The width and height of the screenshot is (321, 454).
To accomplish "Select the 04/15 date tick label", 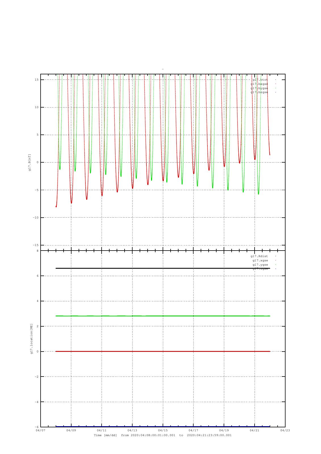I will (x=163, y=430).
